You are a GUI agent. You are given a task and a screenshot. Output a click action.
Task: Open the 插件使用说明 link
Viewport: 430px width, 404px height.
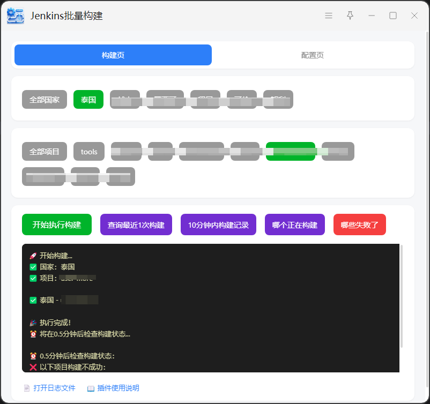[x=118, y=388]
